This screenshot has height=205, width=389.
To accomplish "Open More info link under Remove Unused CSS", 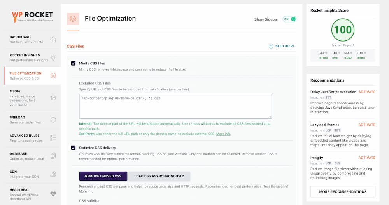I will (x=86, y=191).
